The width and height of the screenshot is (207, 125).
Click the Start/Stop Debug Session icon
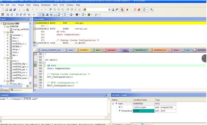click(x=122, y=10)
